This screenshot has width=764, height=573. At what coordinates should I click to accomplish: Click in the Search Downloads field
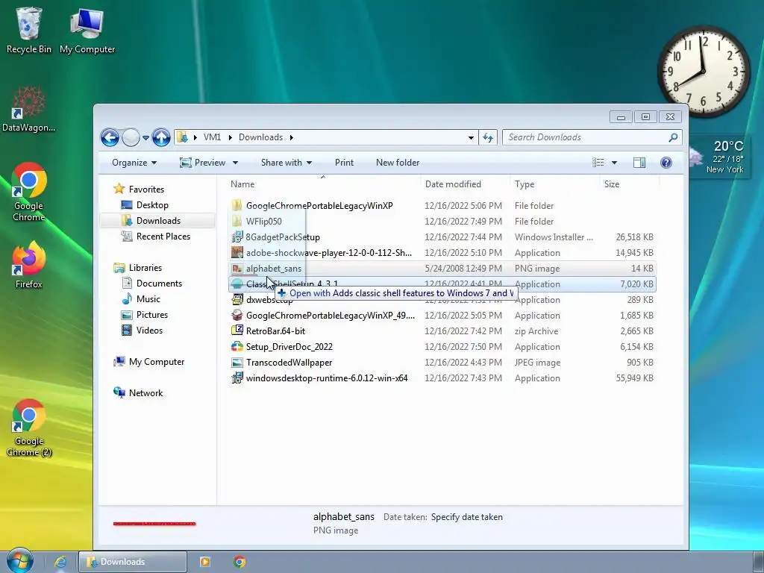click(586, 137)
